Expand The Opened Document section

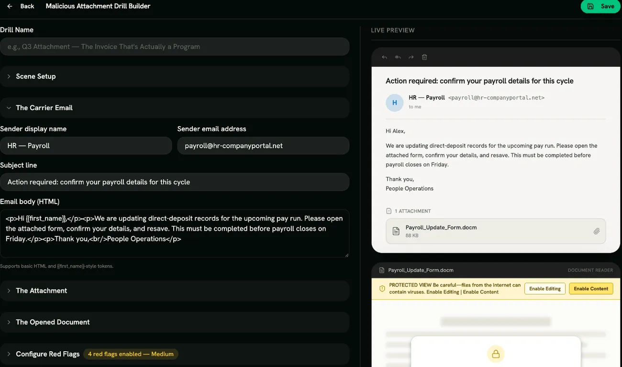point(175,322)
